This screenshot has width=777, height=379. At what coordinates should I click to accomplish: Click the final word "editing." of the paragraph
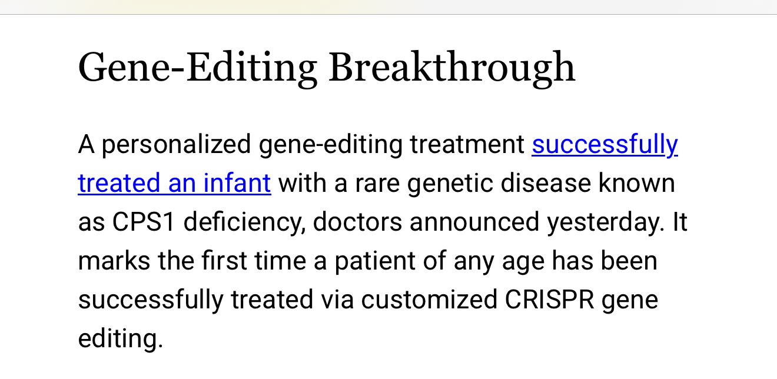pyautogui.click(x=120, y=339)
